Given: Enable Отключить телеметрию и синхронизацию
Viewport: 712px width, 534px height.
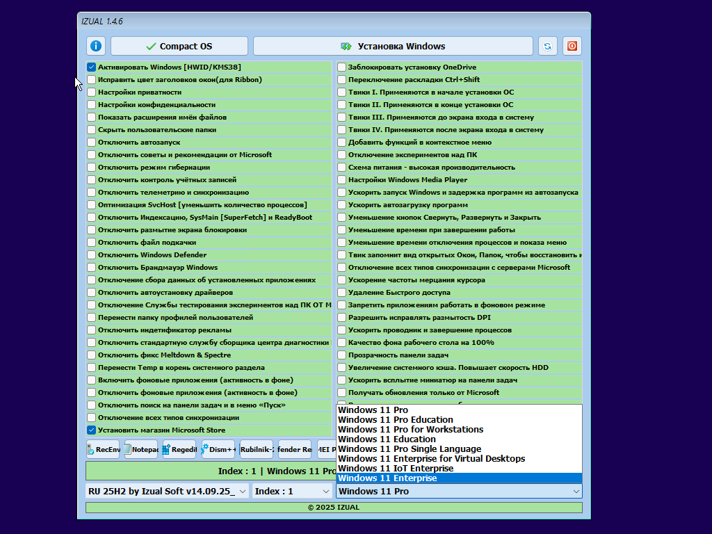Looking at the screenshot, I should [92, 192].
